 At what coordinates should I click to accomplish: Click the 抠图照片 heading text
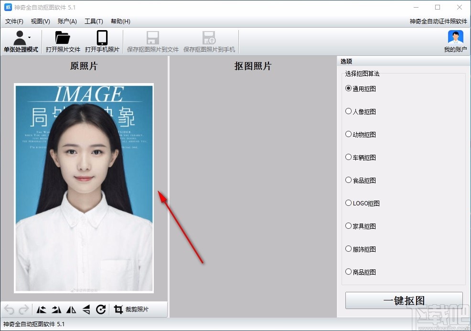[x=253, y=66]
